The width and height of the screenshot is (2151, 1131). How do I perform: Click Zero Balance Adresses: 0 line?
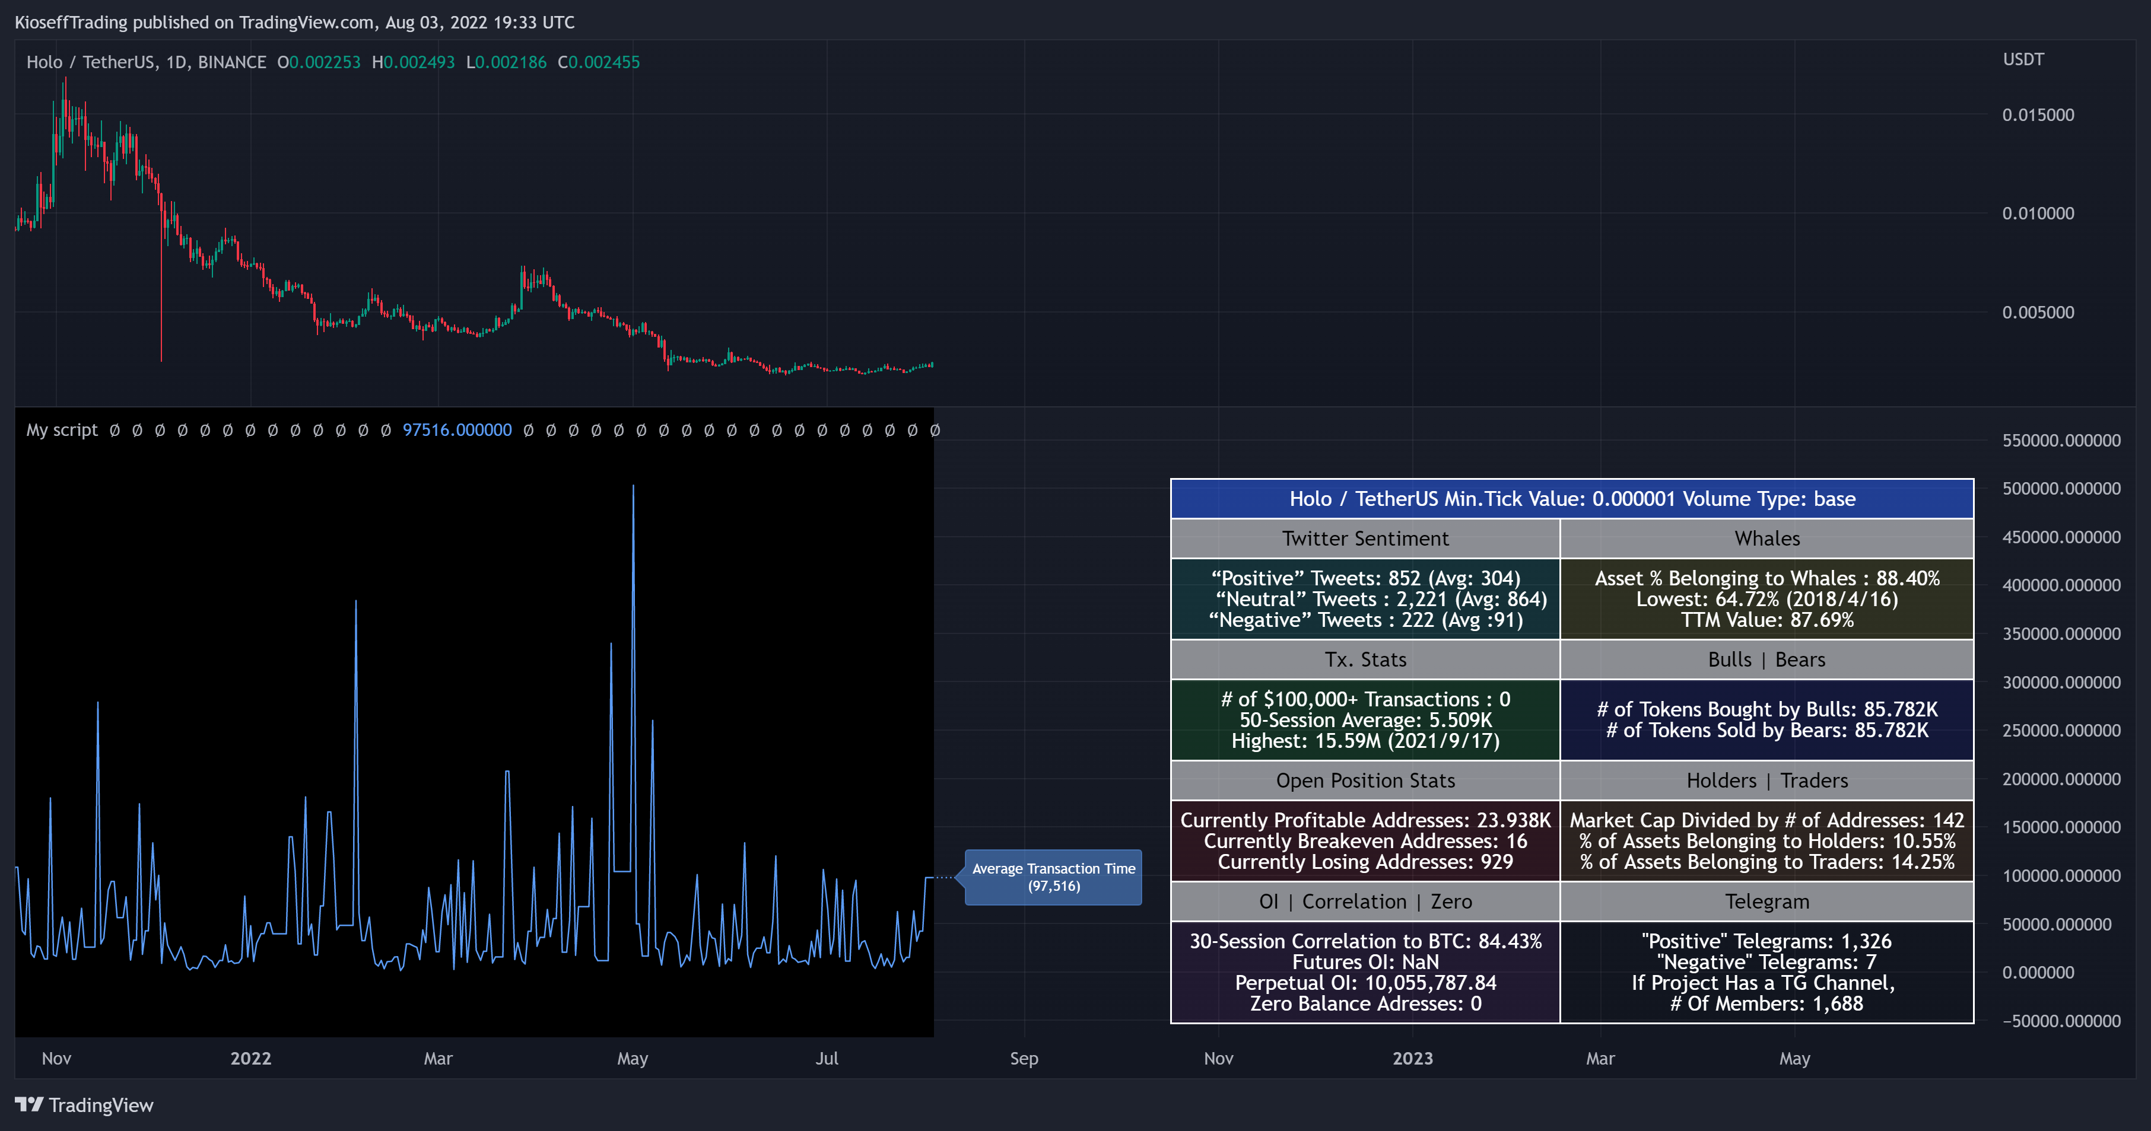pyautogui.click(x=1365, y=1004)
